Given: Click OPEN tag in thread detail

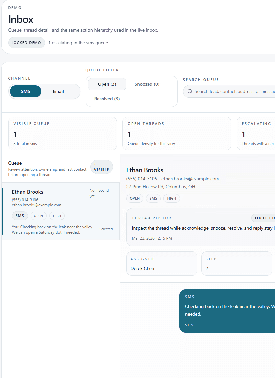Looking at the screenshot, I should tap(135, 198).
